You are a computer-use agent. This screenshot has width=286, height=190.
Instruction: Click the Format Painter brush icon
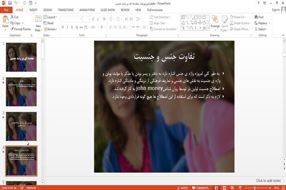(x=12, y=29)
